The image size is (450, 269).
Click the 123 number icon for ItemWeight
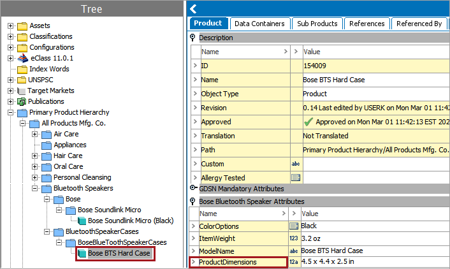point(294,238)
